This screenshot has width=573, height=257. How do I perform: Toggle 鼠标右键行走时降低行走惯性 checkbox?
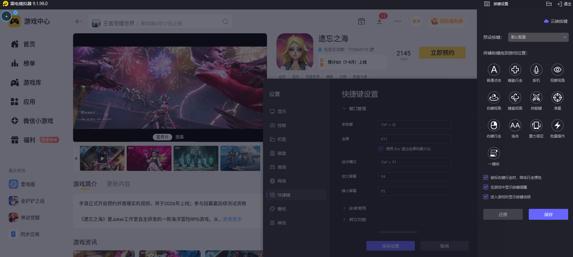(x=486, y=177)
